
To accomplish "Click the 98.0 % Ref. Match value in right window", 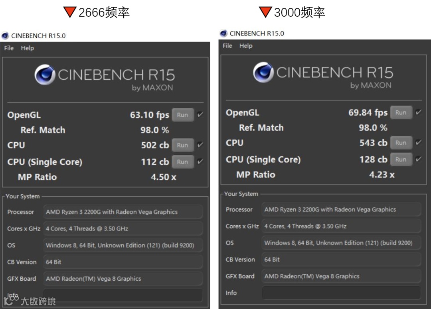I will 373,128.
